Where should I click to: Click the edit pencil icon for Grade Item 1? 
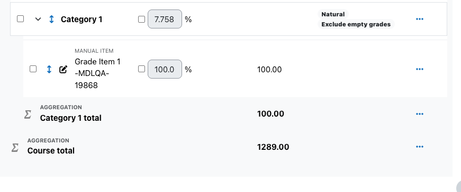[63, 70]
